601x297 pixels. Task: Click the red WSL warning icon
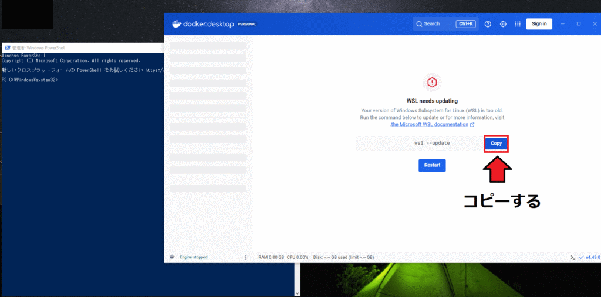[x=432, y=82]
